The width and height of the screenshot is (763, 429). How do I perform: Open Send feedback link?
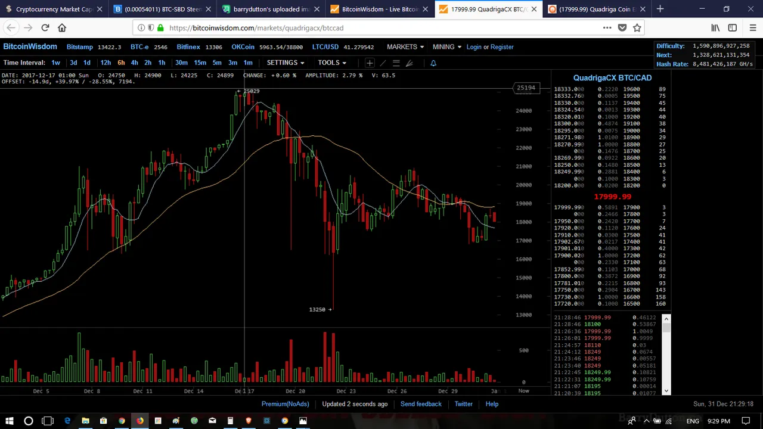coord(421,404)
